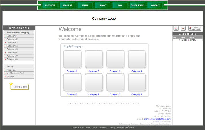Image resolution: width=205 pixels, height=130 pixels.
Task: Open the FAQ page from top navigation
Action: [x=120, y=5]
